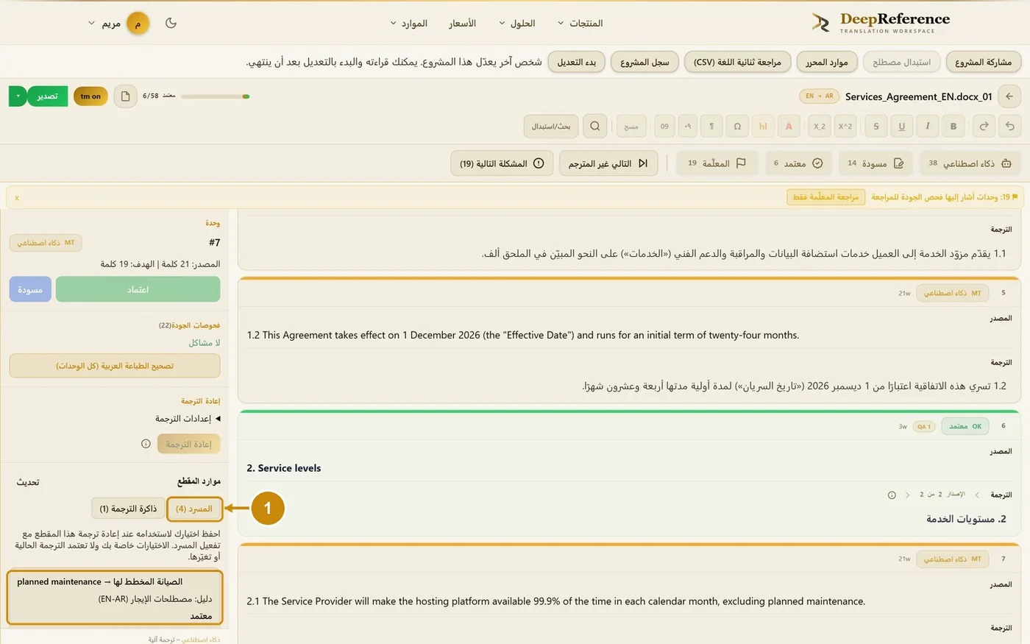Open مشاركة المشروع project sharing
This screenshot has height=644, width=1030.
[x=983, y=62]
